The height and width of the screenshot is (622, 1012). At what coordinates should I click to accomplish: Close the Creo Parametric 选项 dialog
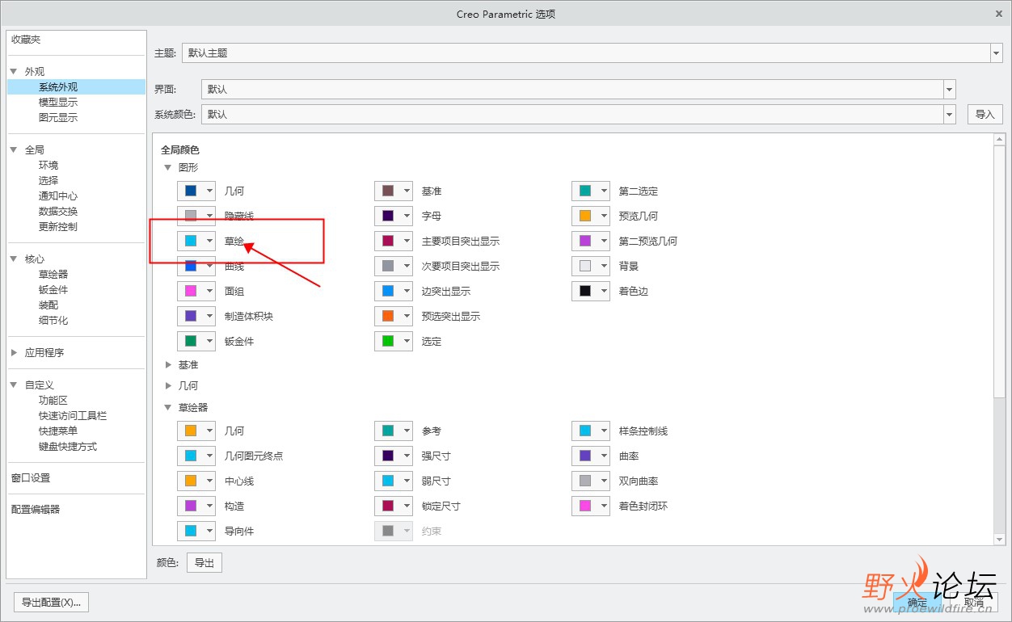pos(999,13)
